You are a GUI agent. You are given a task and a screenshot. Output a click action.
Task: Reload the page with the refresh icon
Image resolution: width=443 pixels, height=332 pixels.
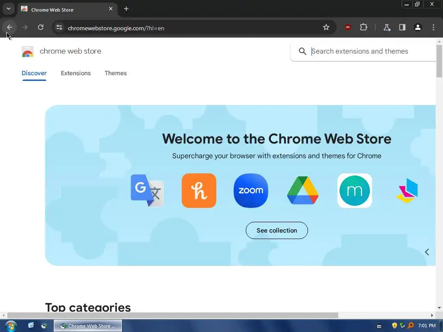41,27
